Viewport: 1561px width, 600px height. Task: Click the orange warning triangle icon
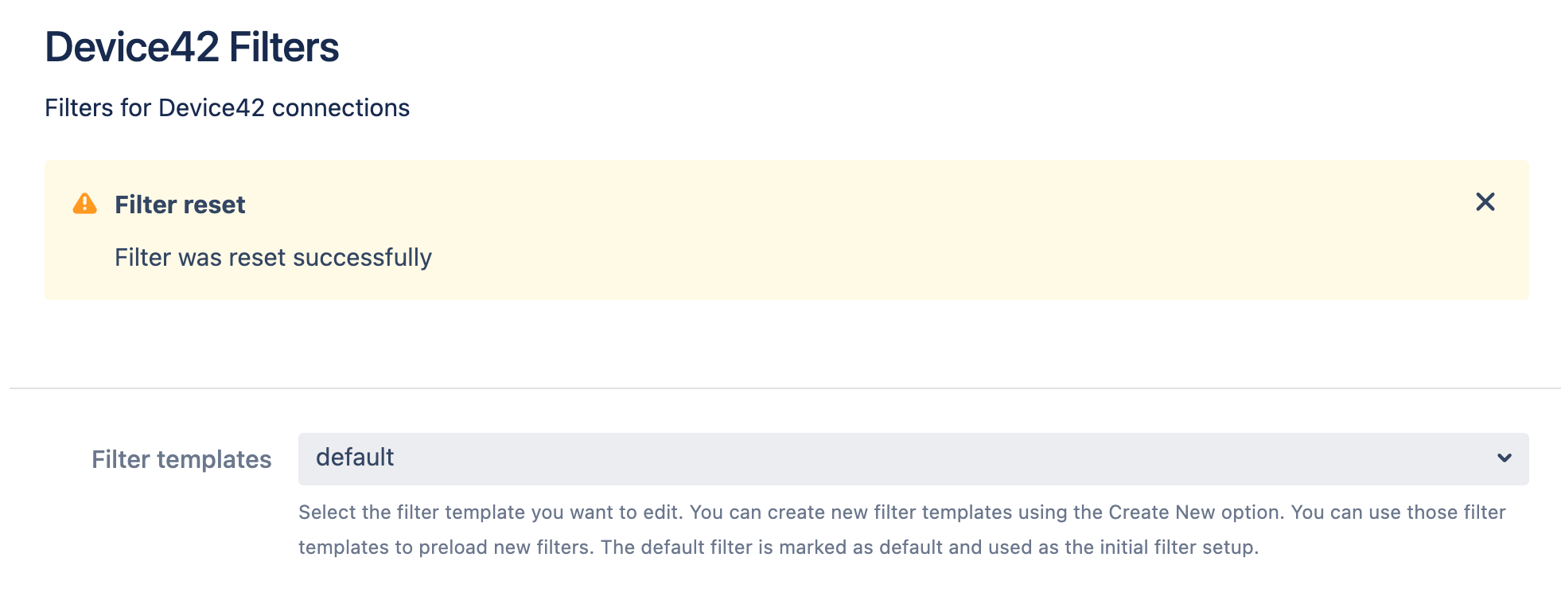click(84, 204)
